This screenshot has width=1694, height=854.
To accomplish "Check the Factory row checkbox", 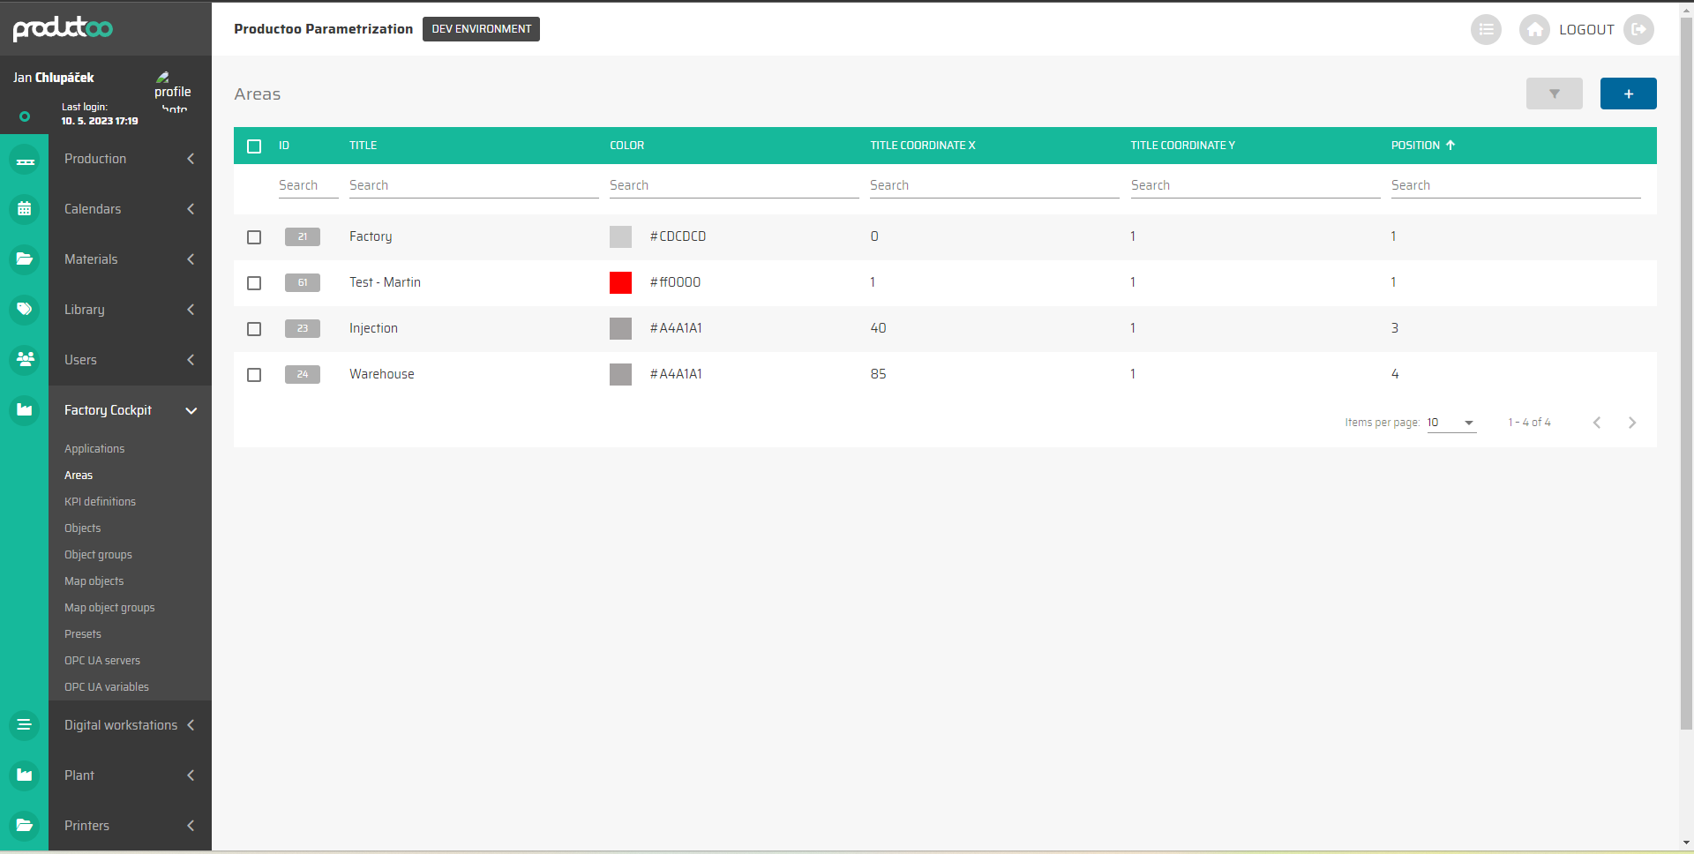I will (x=254, y=237).
